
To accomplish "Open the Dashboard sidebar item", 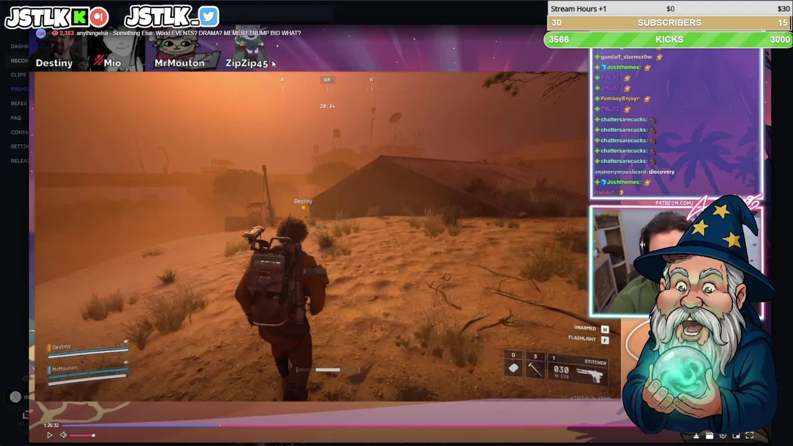I will (x=19, y=46).
